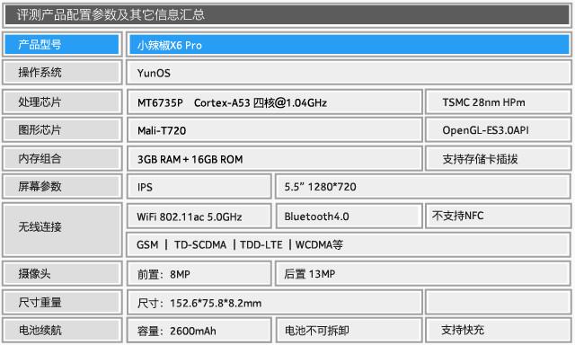The image size is (575, 345).
Task: Click the 容量: 2600mAh battery cell
Action: click(199, 331)
